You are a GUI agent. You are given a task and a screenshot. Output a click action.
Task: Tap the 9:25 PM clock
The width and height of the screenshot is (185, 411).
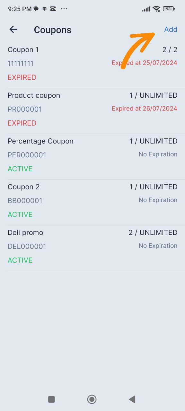[20, 9]
